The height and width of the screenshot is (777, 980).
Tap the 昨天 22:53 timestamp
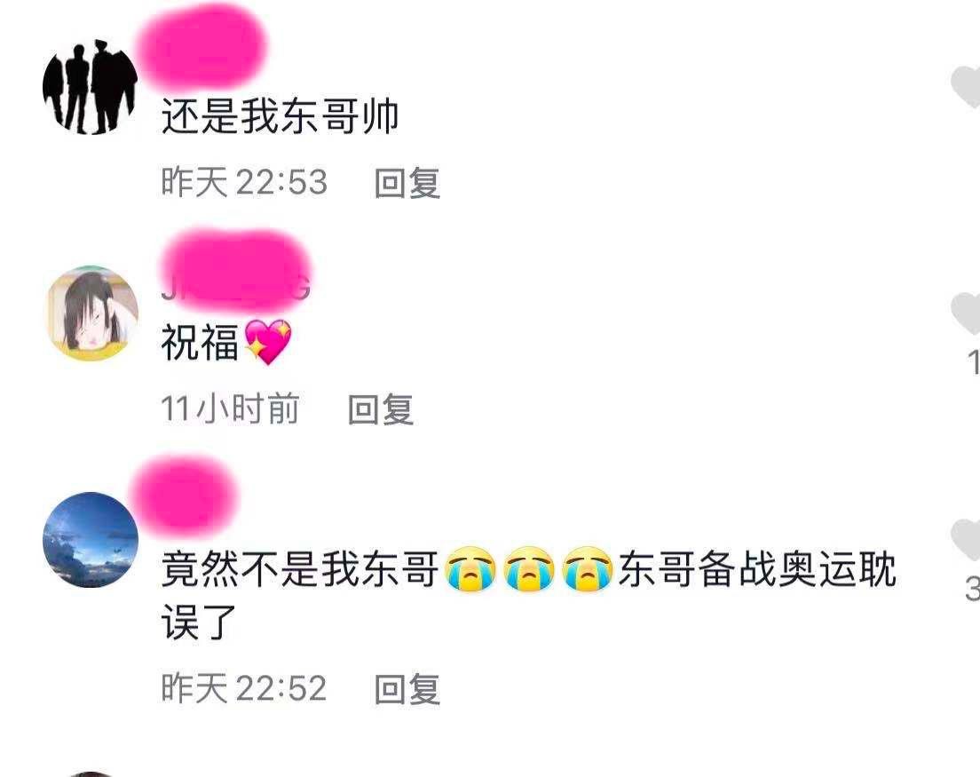(244, 183)
